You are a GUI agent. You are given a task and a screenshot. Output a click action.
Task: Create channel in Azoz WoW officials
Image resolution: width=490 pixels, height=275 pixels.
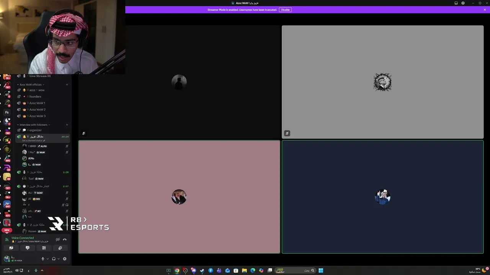[x=67, y=84]
